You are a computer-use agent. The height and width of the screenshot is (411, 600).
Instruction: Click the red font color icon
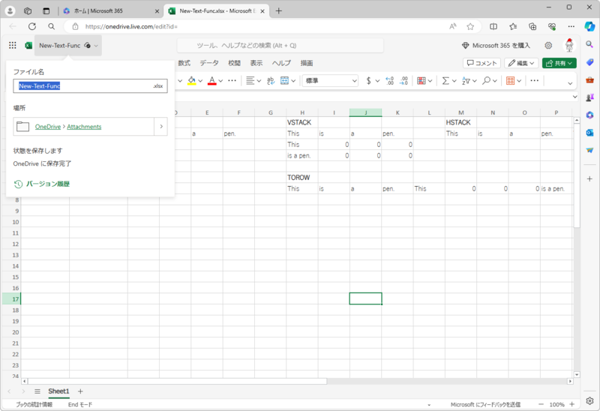click(x=212, y=80)
